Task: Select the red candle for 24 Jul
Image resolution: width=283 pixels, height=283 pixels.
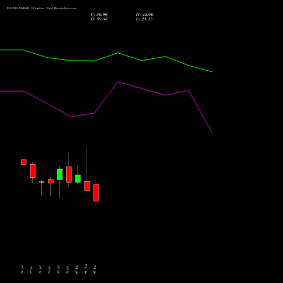Action: (24, 162)
